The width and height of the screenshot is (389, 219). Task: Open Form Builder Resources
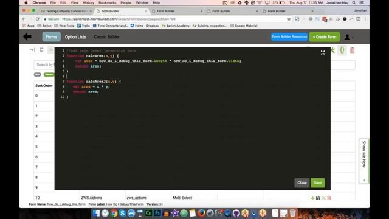289,36
